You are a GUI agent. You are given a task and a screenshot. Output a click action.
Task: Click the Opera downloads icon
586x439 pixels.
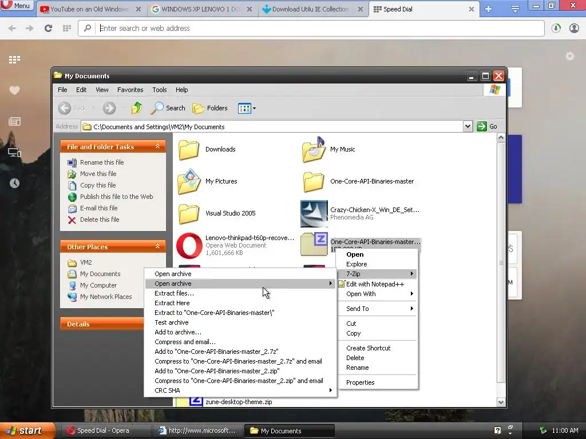tap(556, 28)
